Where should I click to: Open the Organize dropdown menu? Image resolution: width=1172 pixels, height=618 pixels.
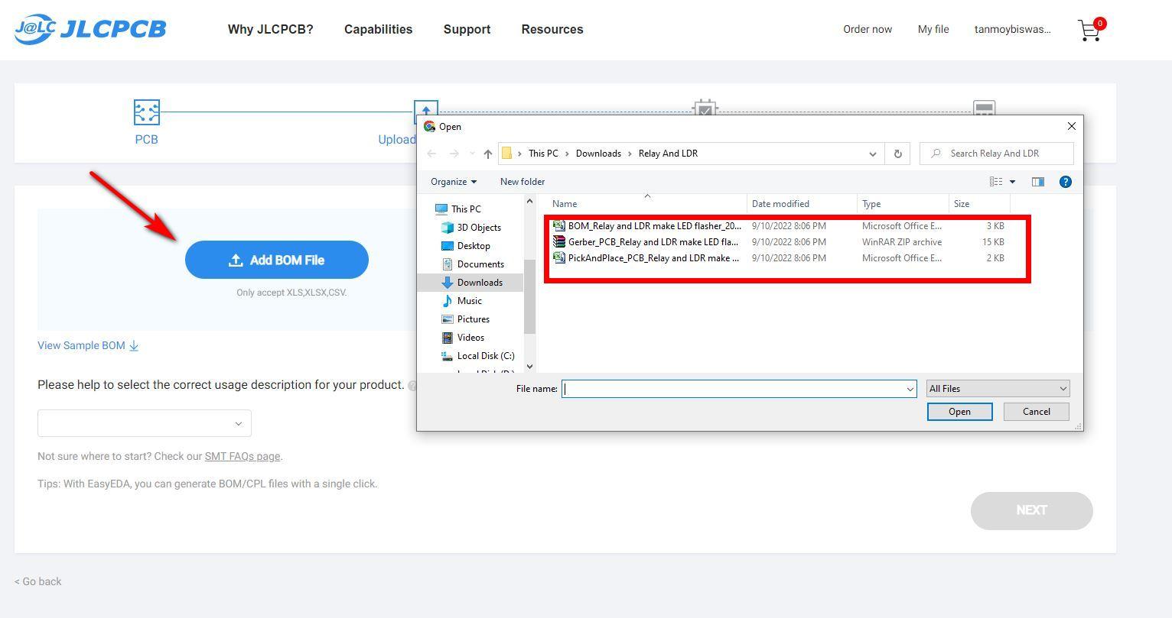coord(454,182)
